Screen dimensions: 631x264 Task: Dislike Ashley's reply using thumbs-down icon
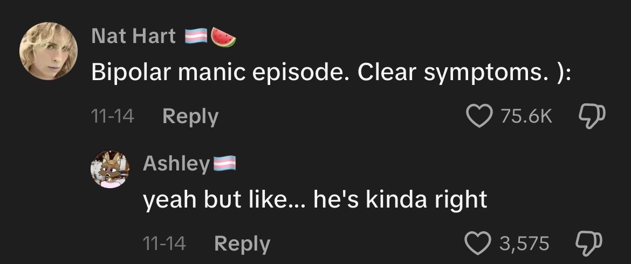coord(589,244)
